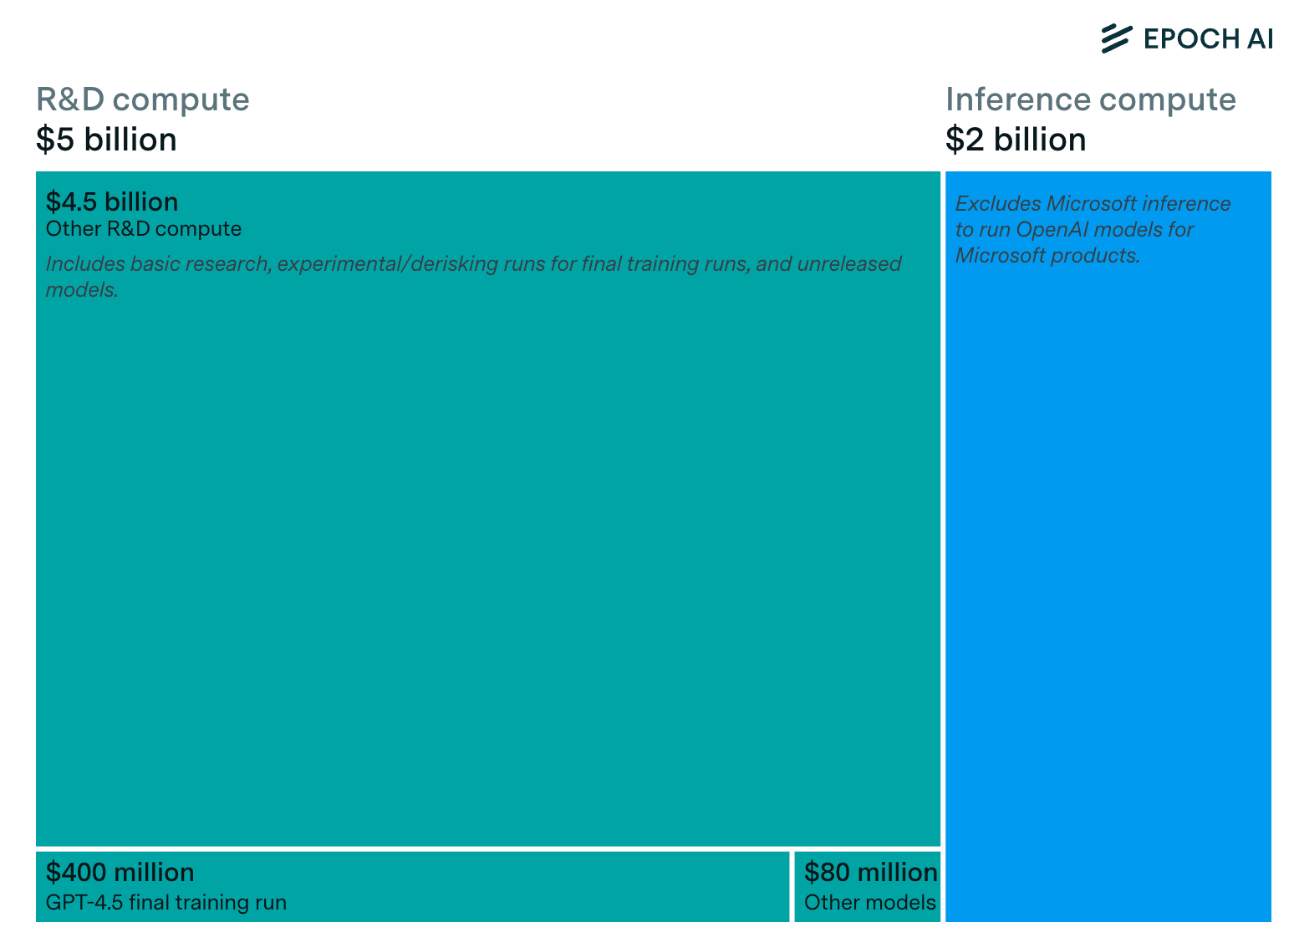Click the $80 million value label
The image size is (1299, 948).
(x=870, y=872)
